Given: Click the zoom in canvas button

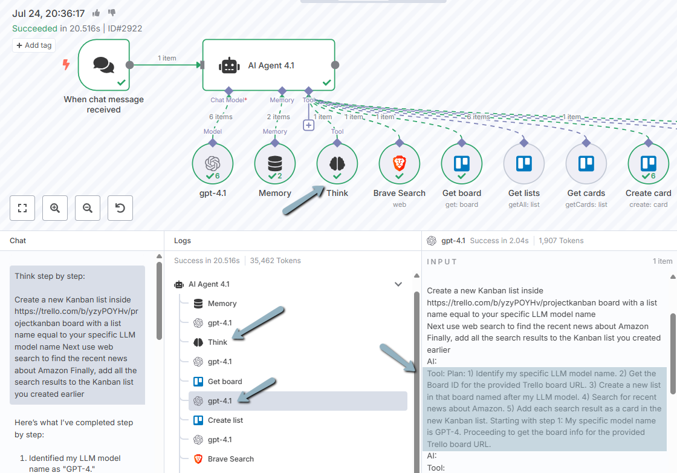Looking at the screenshot, I should [55, 208].
